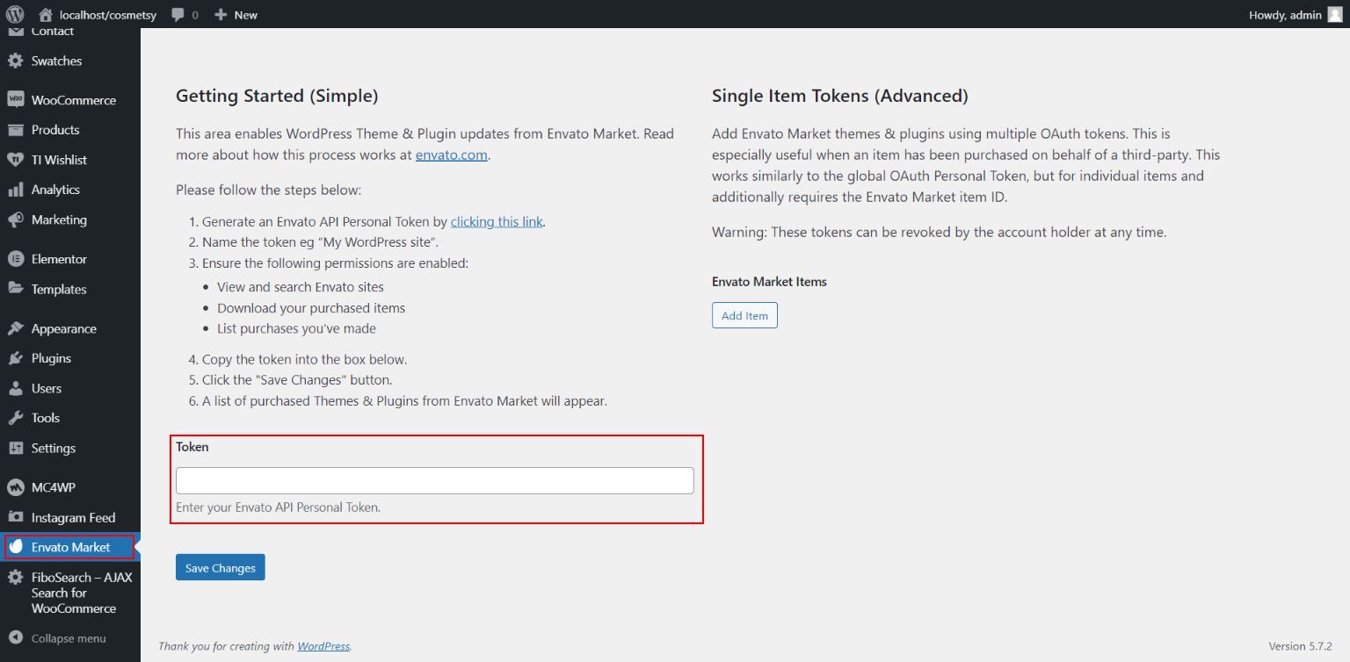Viewport: 1350px width, 662px height.
Task: Click the Users person icon
Action: point(16,388)
